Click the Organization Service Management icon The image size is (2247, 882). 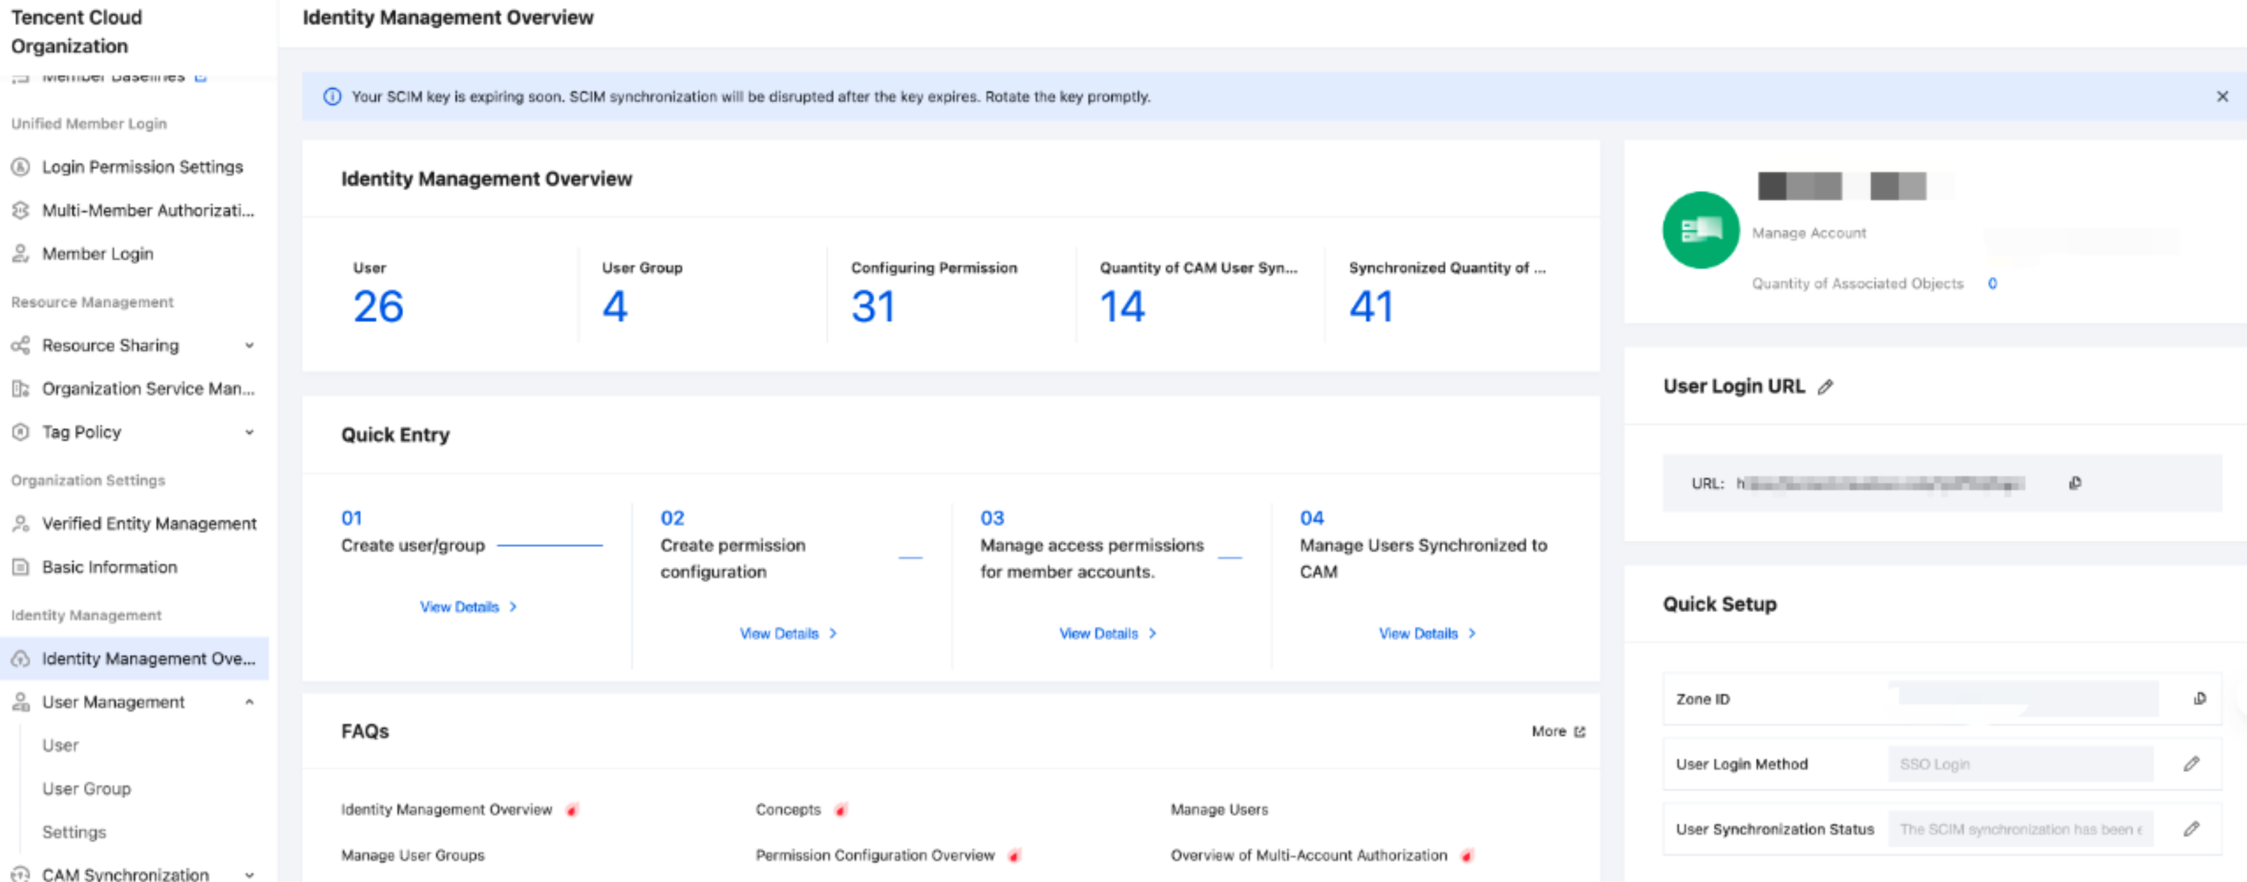[x=21, y=389]
